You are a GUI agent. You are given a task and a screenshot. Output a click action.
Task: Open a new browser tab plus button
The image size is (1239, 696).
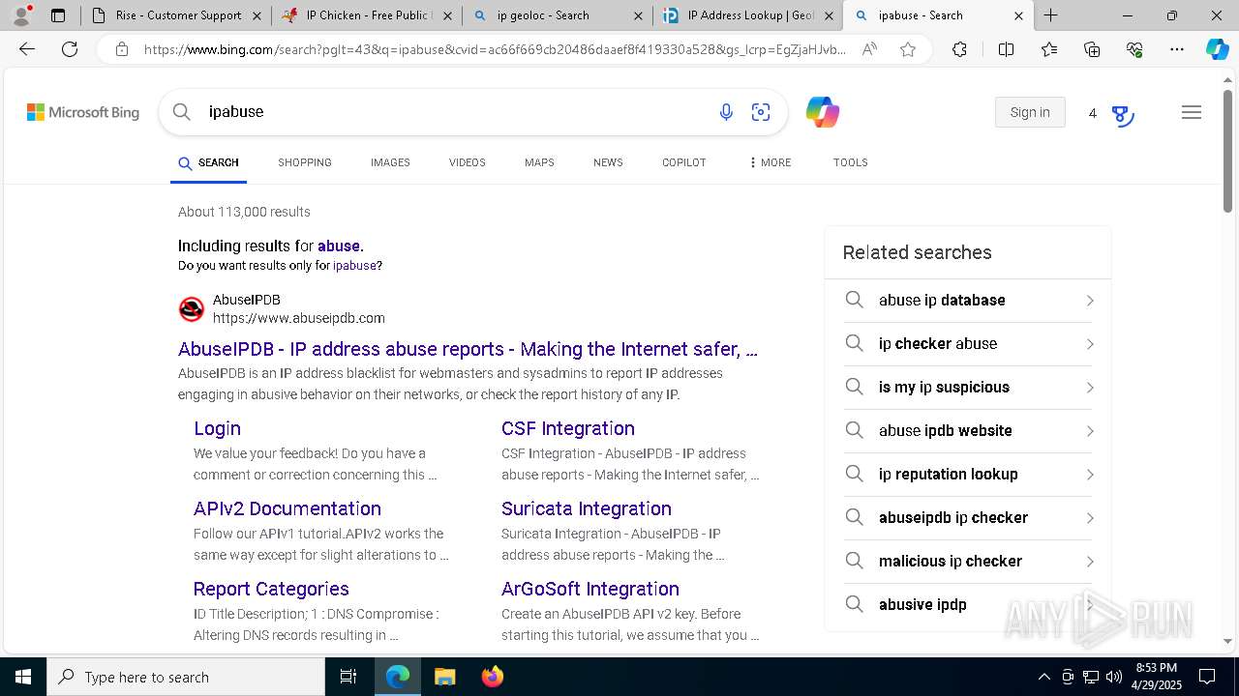point(1050,15)
